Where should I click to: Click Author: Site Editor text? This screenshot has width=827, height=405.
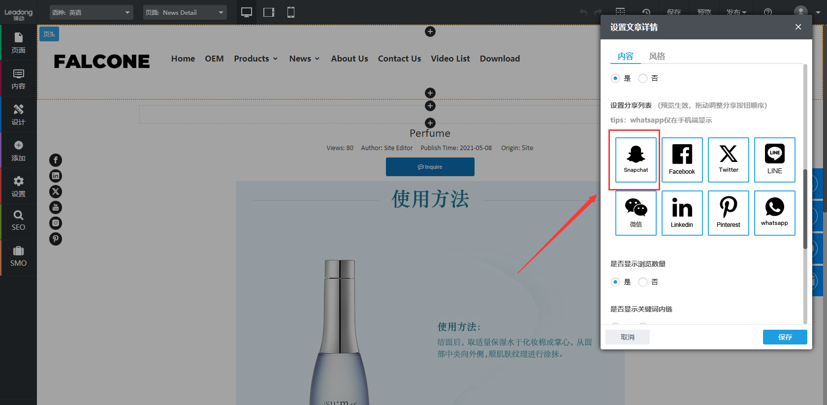tap(387, 148)
